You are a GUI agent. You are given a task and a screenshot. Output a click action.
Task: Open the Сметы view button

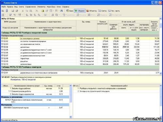102,11
